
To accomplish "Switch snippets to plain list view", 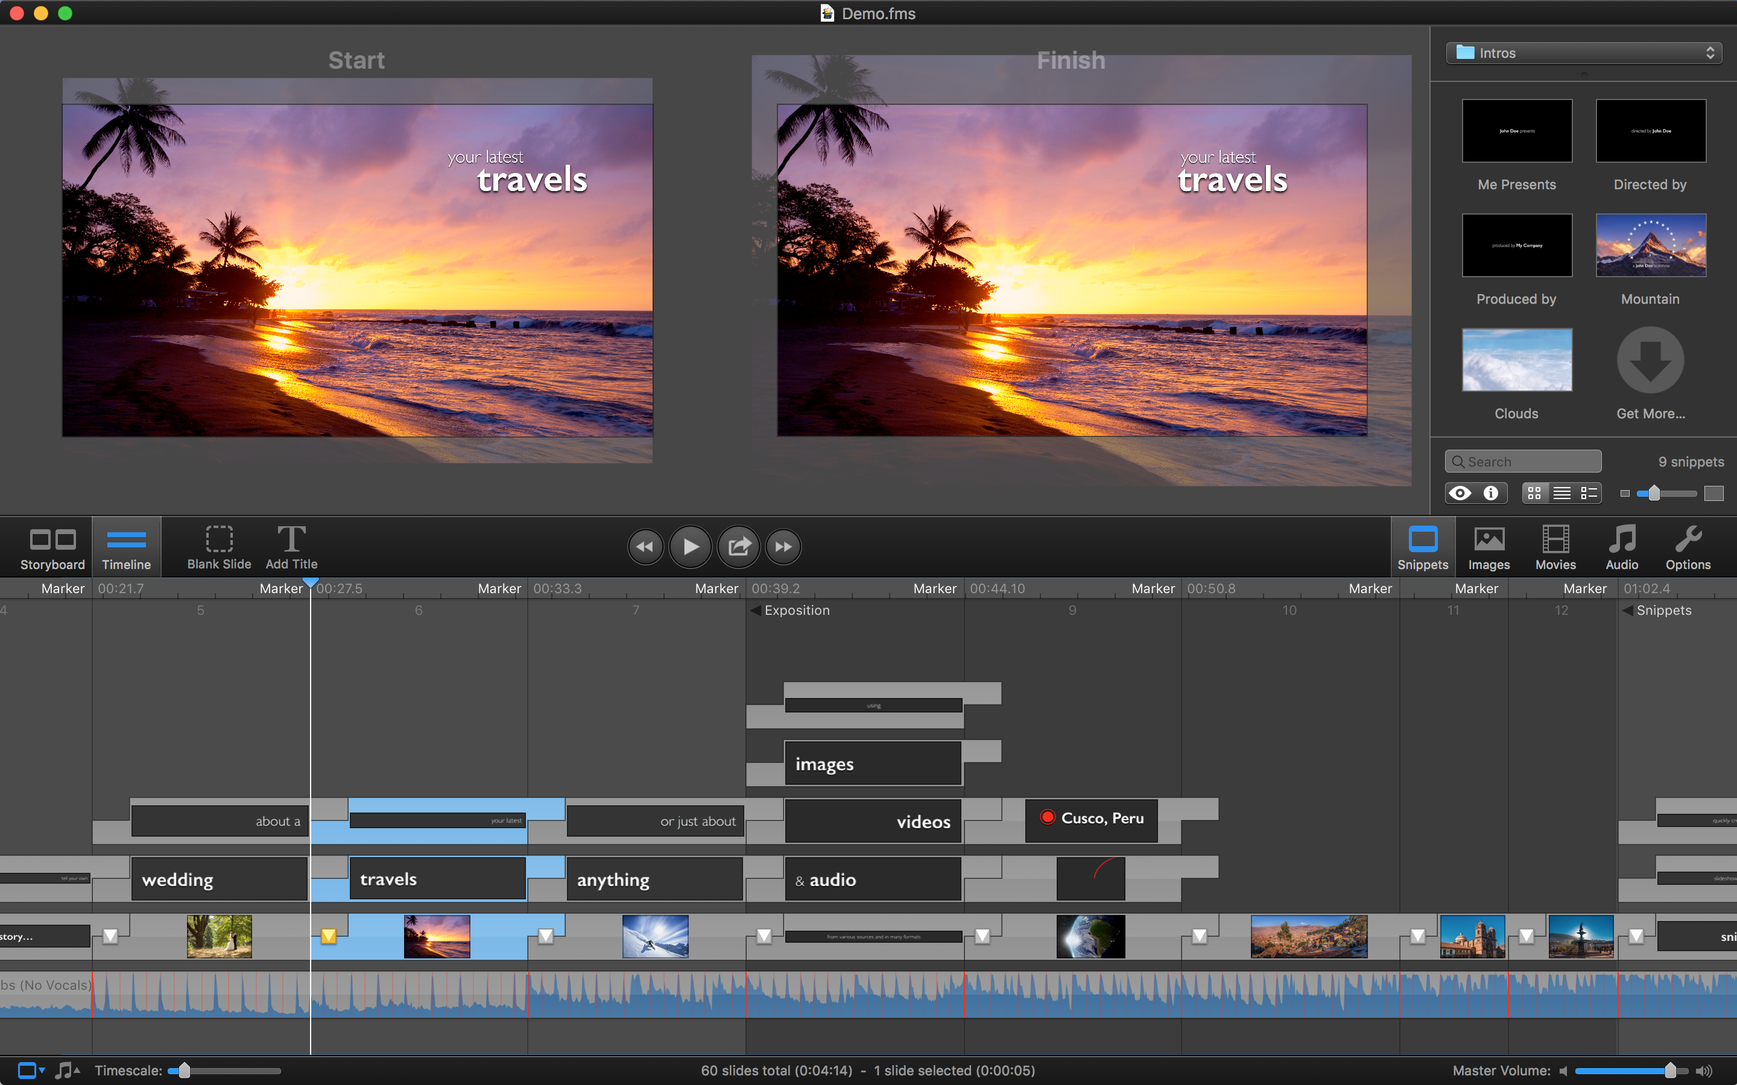I will (1562, 493).
